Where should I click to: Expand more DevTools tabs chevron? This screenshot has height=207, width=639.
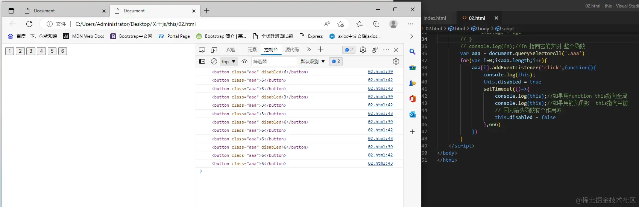pos(309,49)
